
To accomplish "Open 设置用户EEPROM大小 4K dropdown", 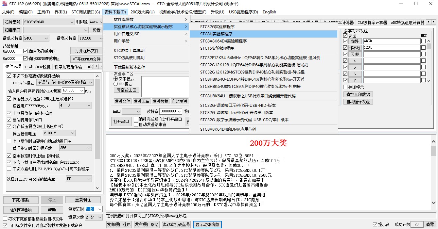I will [x=76, y=106].
